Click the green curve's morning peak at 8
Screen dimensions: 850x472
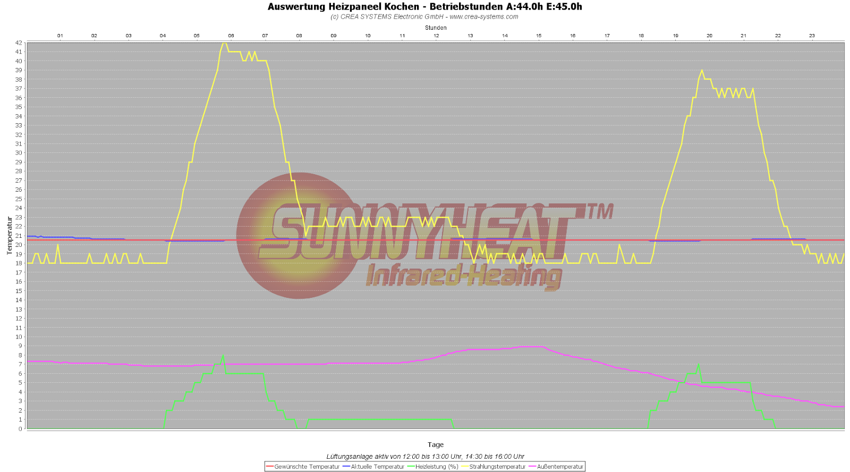(223, 356)
